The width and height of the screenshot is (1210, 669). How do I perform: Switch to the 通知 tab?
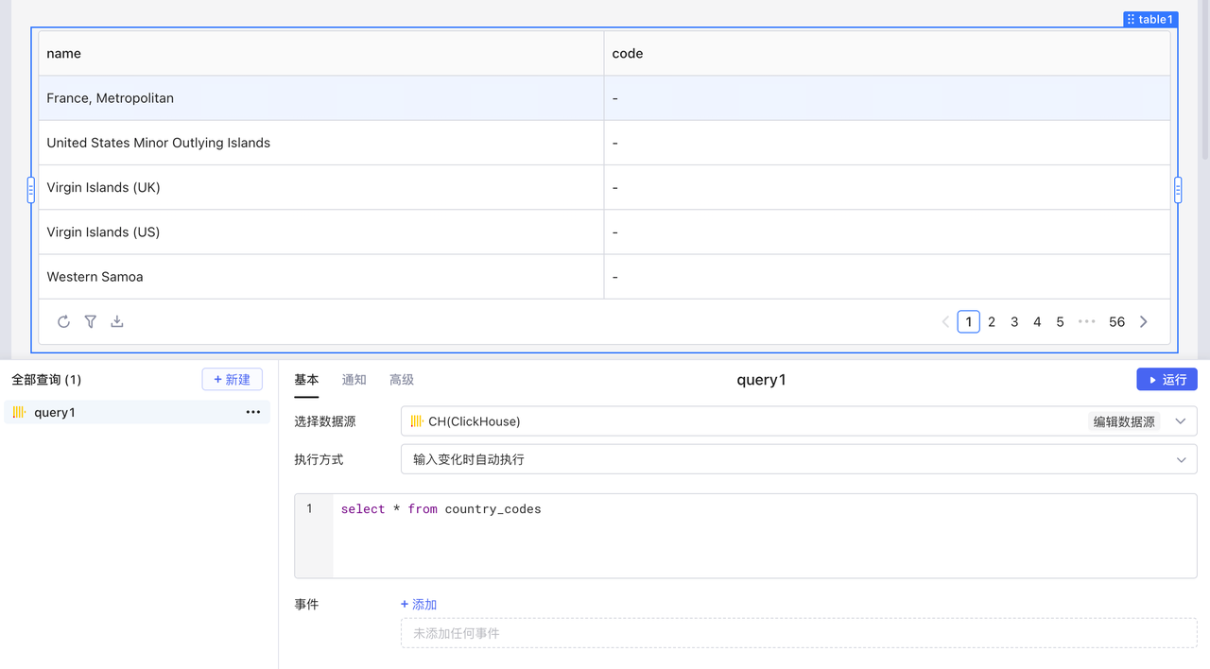click(354, 379)
